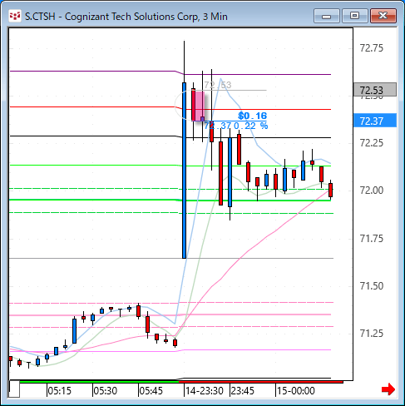This screenshot has width=405, height=406.
Task: Click the 71.50 price axis label
Action: coord(372,285)
